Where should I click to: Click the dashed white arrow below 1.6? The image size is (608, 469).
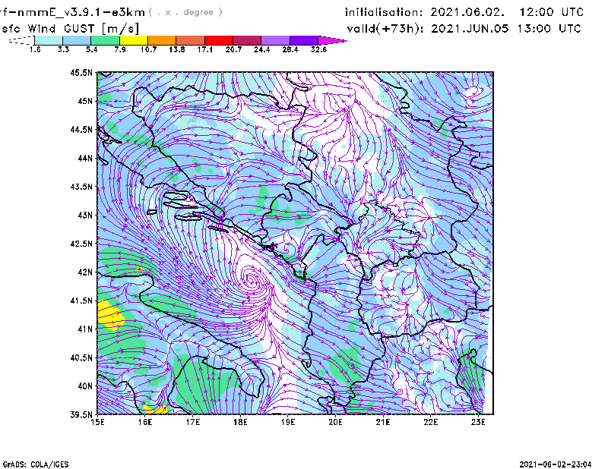click(21, 40)
